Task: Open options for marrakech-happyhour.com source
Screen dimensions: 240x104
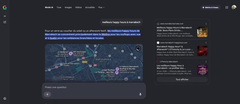Action: [206, 43]
